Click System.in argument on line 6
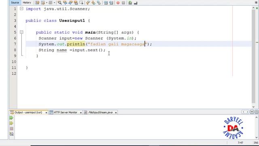259x146 pixels. pos(120,38)
